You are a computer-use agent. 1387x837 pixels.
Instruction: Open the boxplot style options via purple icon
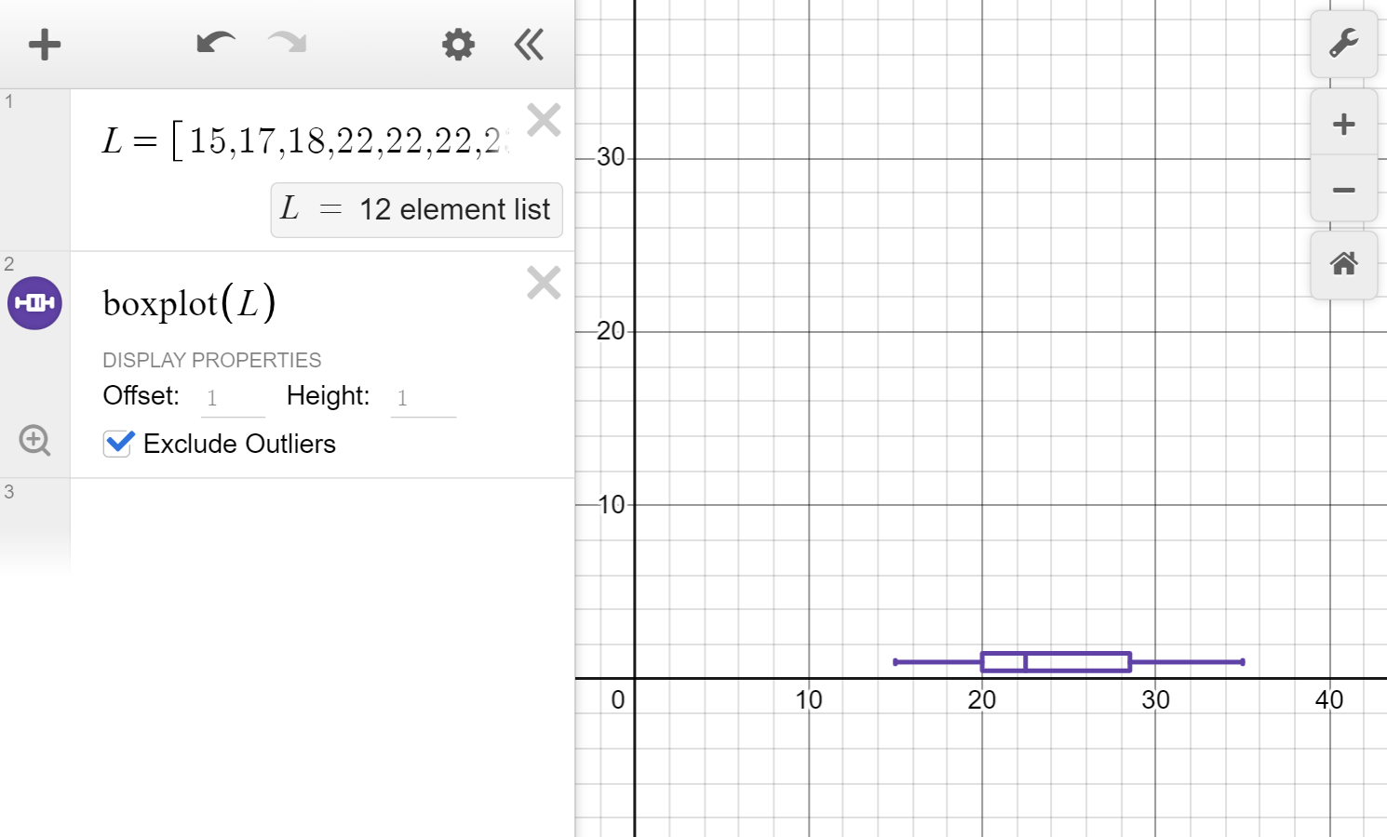click(x=34, y=302)
